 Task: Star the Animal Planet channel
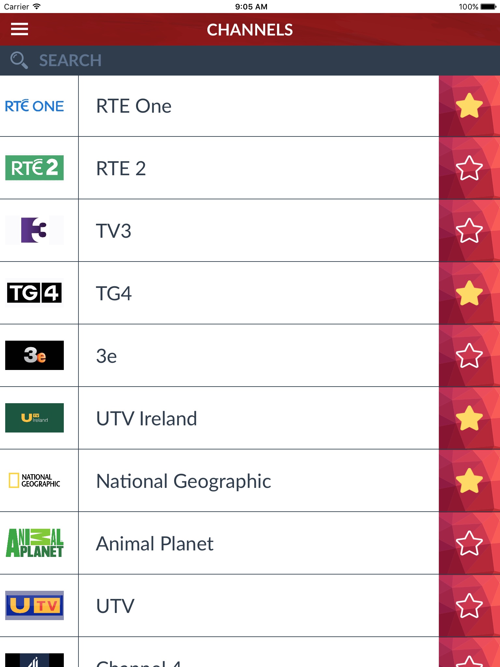pyautogui.click(x=469, y=543)
